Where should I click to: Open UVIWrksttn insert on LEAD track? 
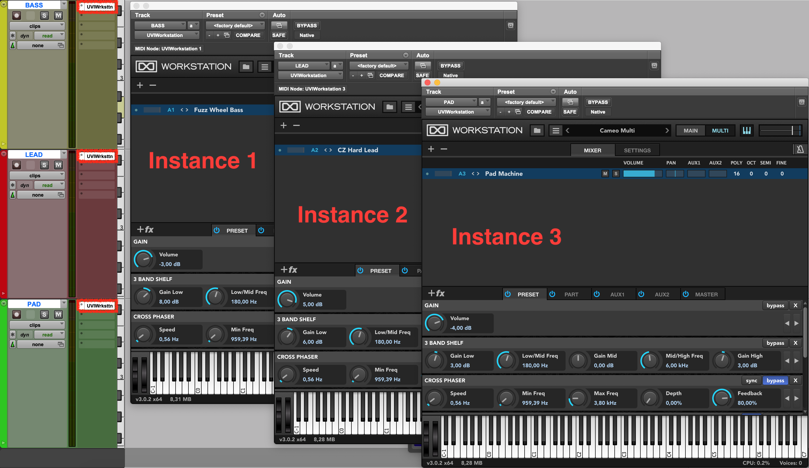click(100, 156)
